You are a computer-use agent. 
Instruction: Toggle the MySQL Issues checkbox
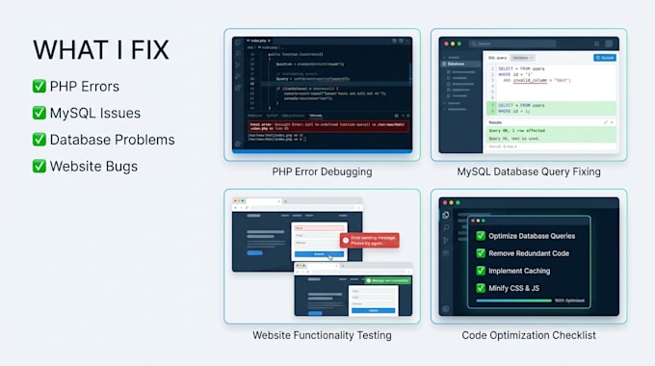click(x=39, y=113)
